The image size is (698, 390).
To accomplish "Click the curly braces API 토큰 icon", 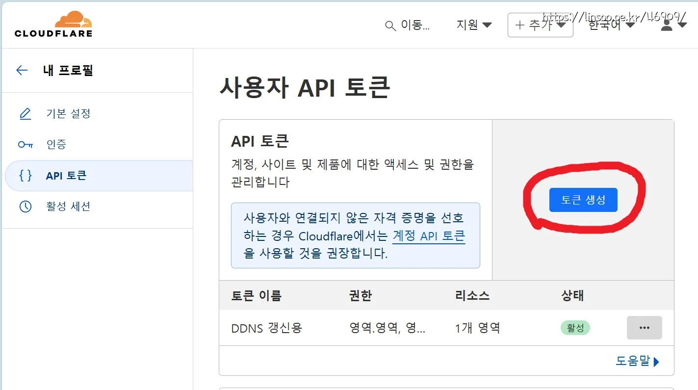I will pos(25,175).
